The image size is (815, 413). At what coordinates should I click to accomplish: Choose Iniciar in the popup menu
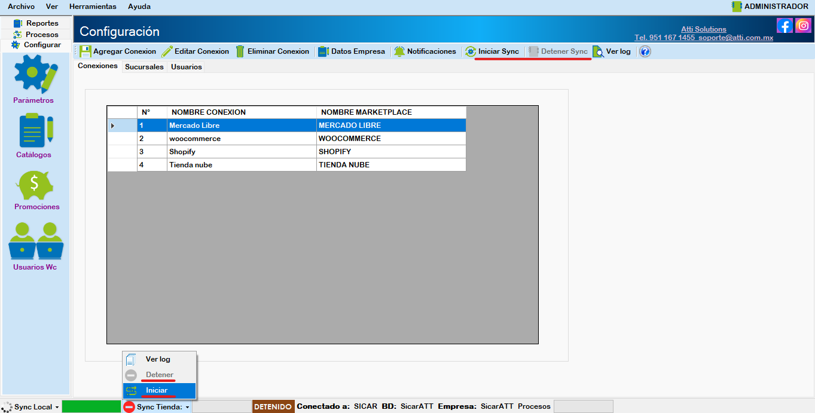tap(157, 390)
